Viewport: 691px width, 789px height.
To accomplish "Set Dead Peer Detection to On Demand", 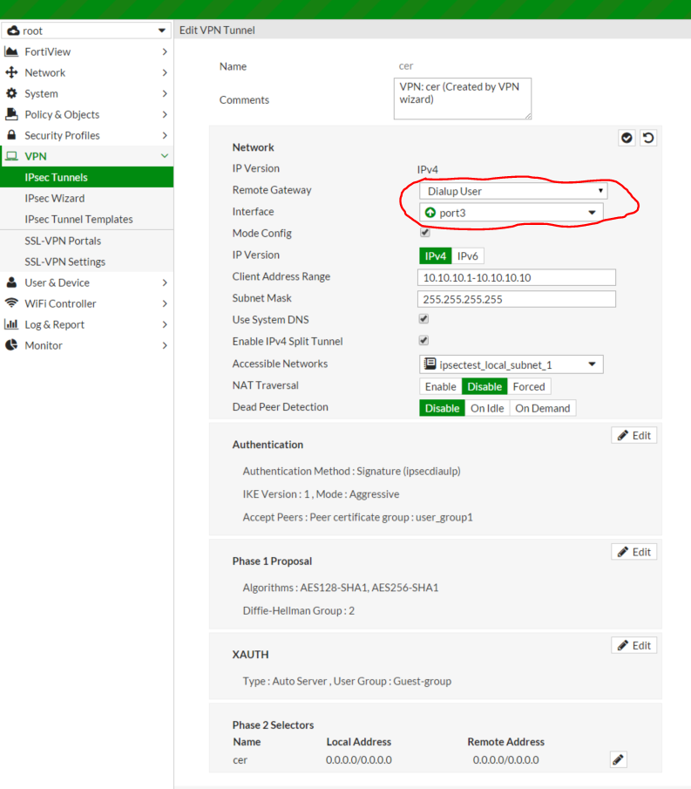I will click(x=543, y=408).
